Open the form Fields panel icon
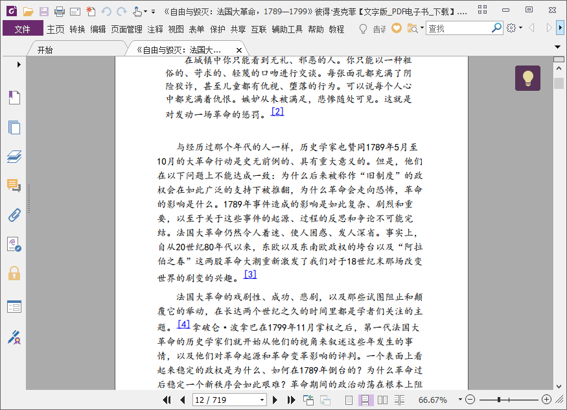 tap(14, 306)
